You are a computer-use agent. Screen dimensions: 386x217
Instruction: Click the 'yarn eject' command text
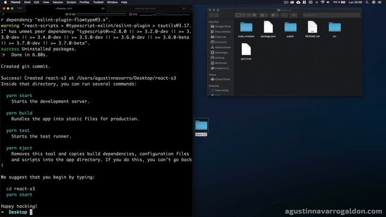click(19, 148)
